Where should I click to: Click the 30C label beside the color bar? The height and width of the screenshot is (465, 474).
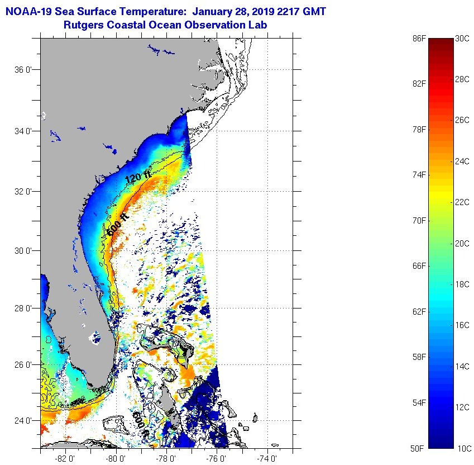(462, 38)
